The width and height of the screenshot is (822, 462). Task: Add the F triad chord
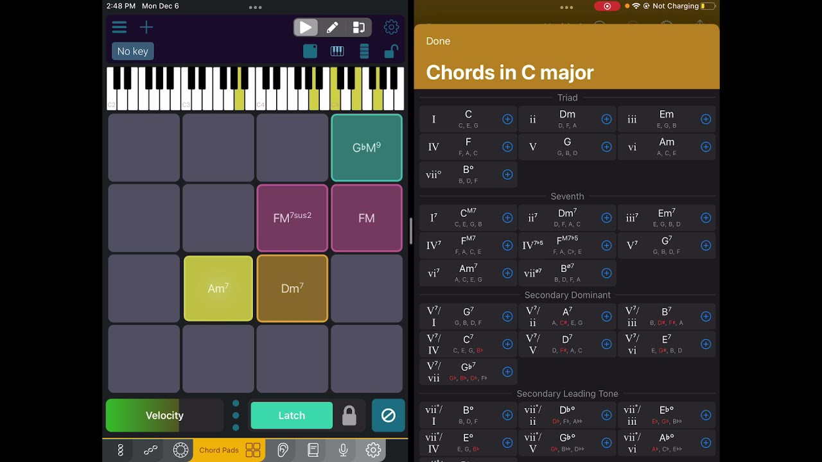pyautogui.click(x=507, y=147)
